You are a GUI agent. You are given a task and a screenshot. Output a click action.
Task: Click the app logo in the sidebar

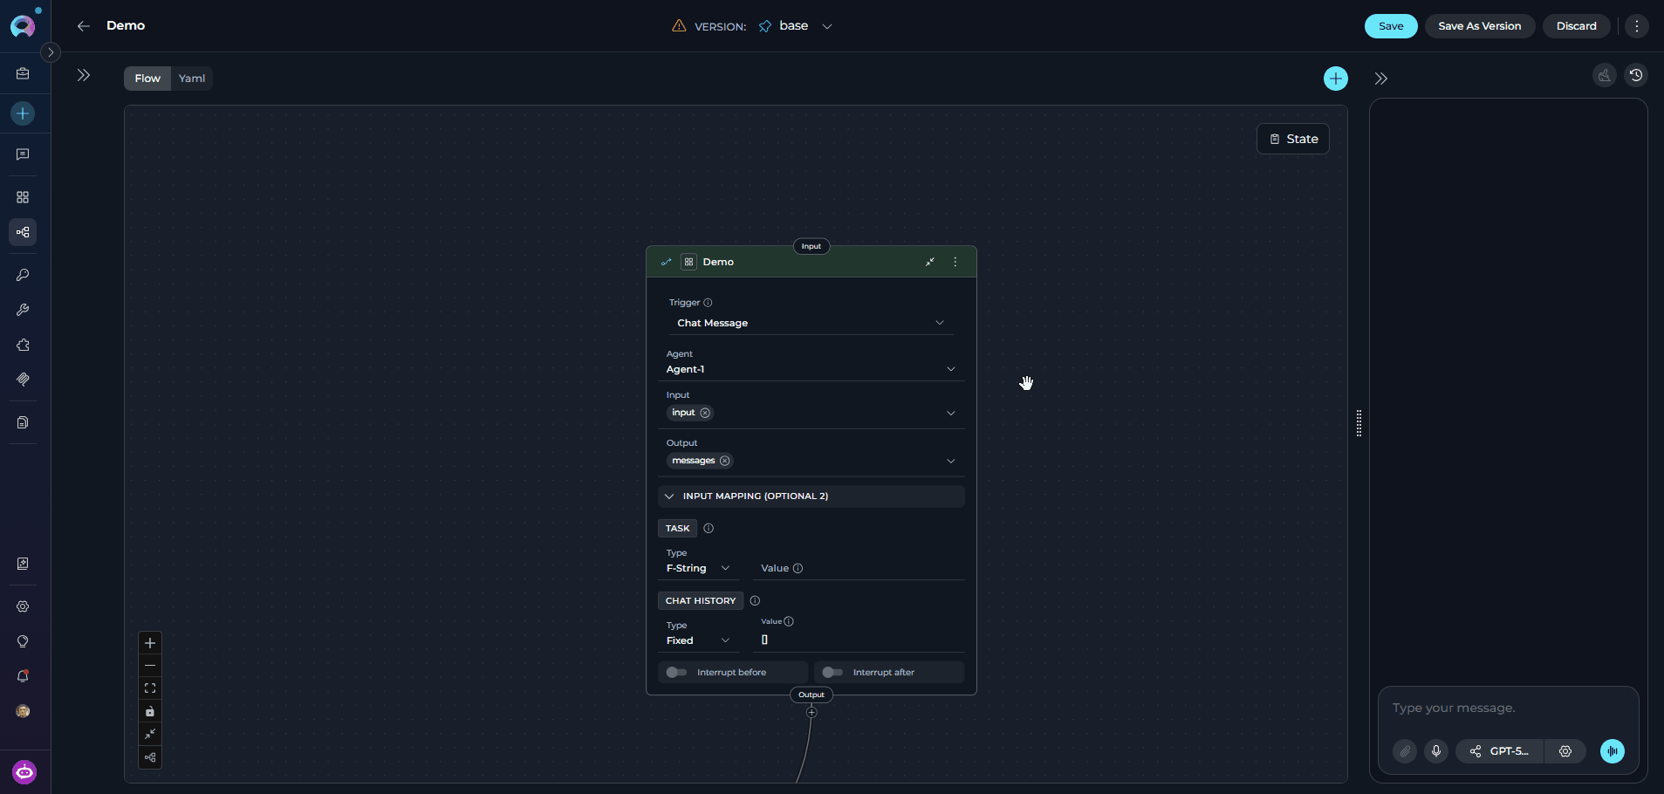(x=23, y=25)
